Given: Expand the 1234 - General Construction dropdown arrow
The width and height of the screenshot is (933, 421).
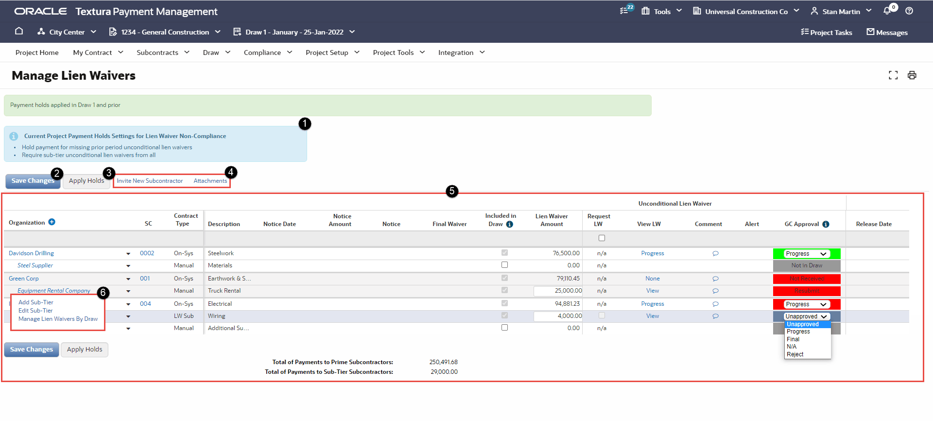Looking at the screenshot, I should (x=218, y=32).
